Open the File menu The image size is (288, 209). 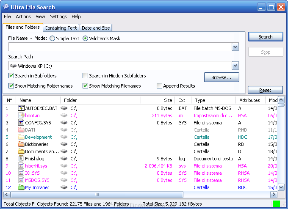7,16
